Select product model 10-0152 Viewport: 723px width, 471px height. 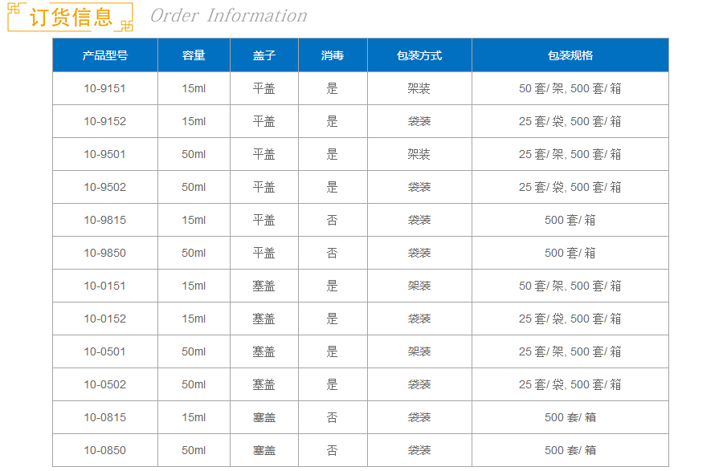[104, 319]
